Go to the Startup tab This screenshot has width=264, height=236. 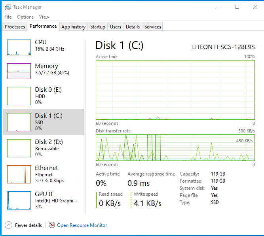(x=97, y=27)
